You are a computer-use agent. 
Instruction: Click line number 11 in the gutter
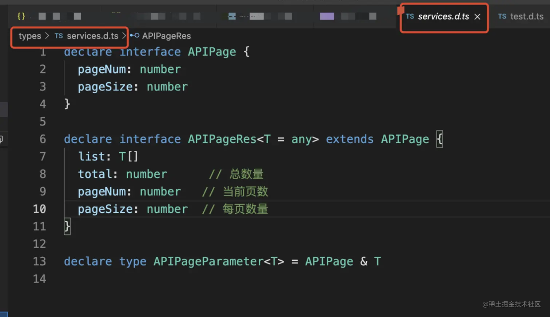tap(40, 226)
